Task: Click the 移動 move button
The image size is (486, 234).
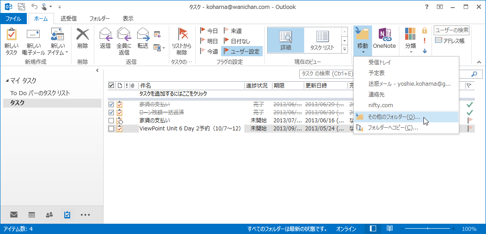Action: click(x=362, y=40)
